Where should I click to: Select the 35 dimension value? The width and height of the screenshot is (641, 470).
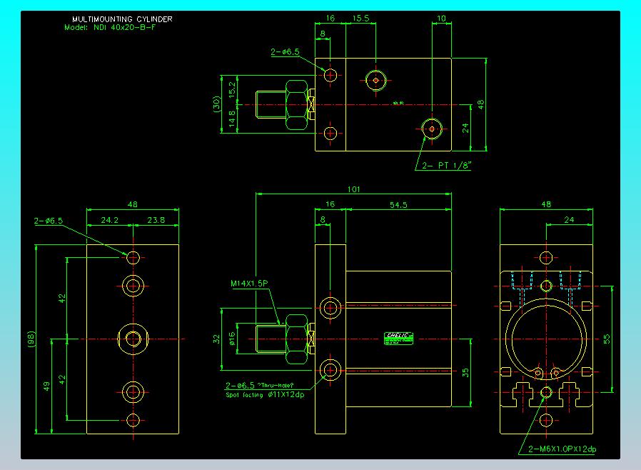click(465, 373)
